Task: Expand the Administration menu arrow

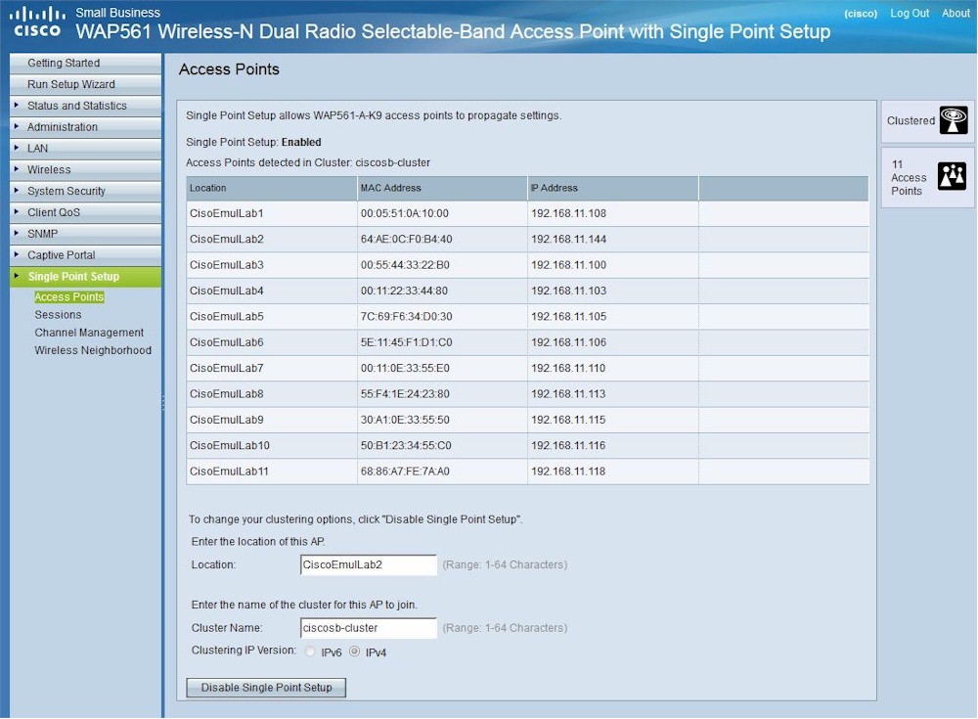Action: pos(17,126)
